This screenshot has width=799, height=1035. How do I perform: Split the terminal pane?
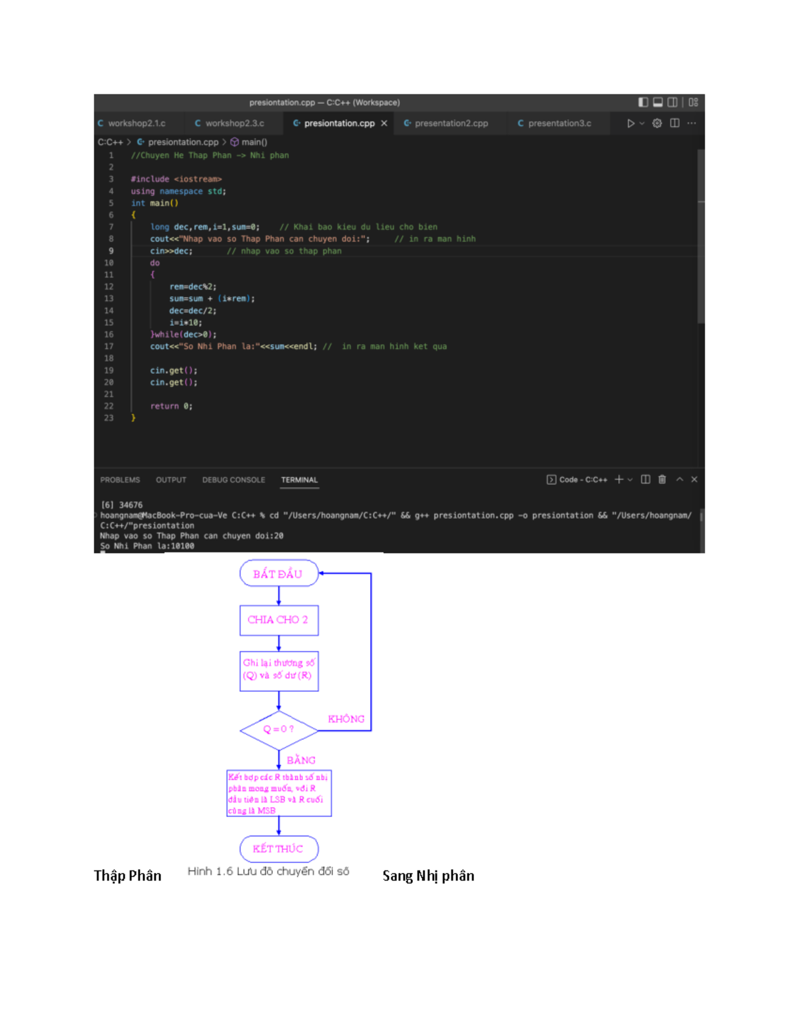coord(645,479)
